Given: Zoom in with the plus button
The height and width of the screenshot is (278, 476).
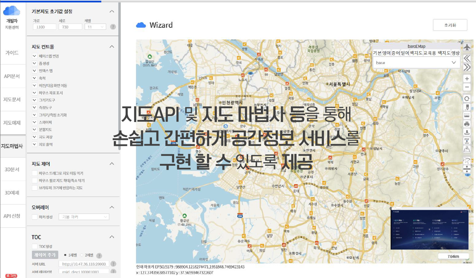Looking at the screenshot, I should pyautogui.click(x=467, y=78).
